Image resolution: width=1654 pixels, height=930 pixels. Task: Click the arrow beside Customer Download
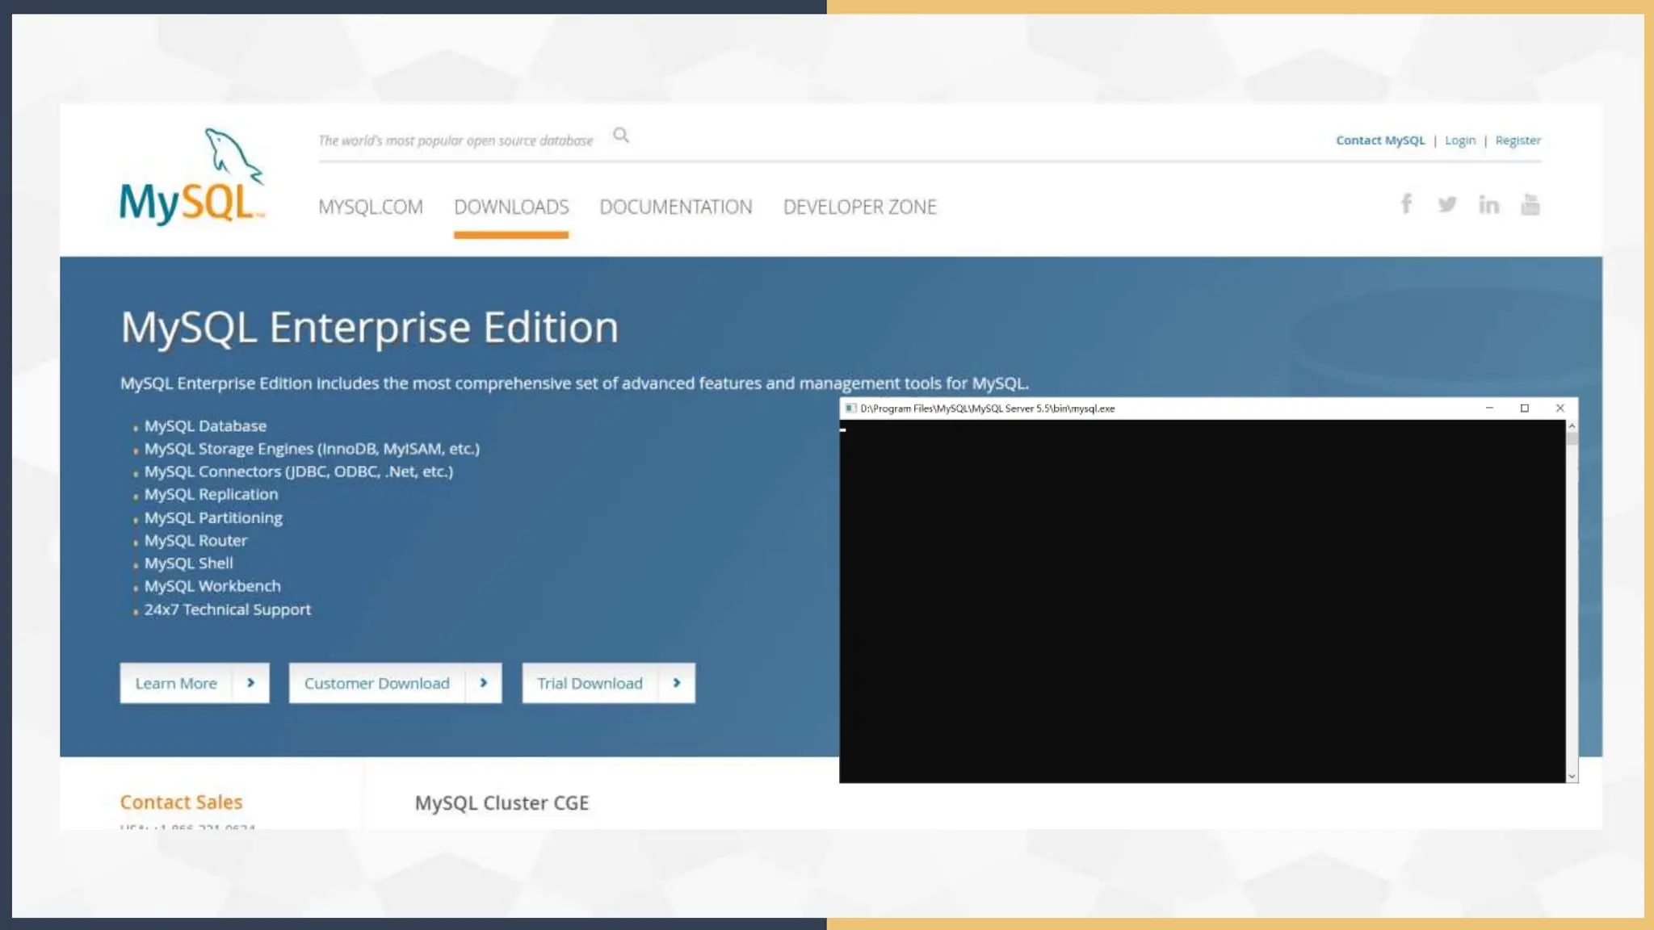point(484,683)
